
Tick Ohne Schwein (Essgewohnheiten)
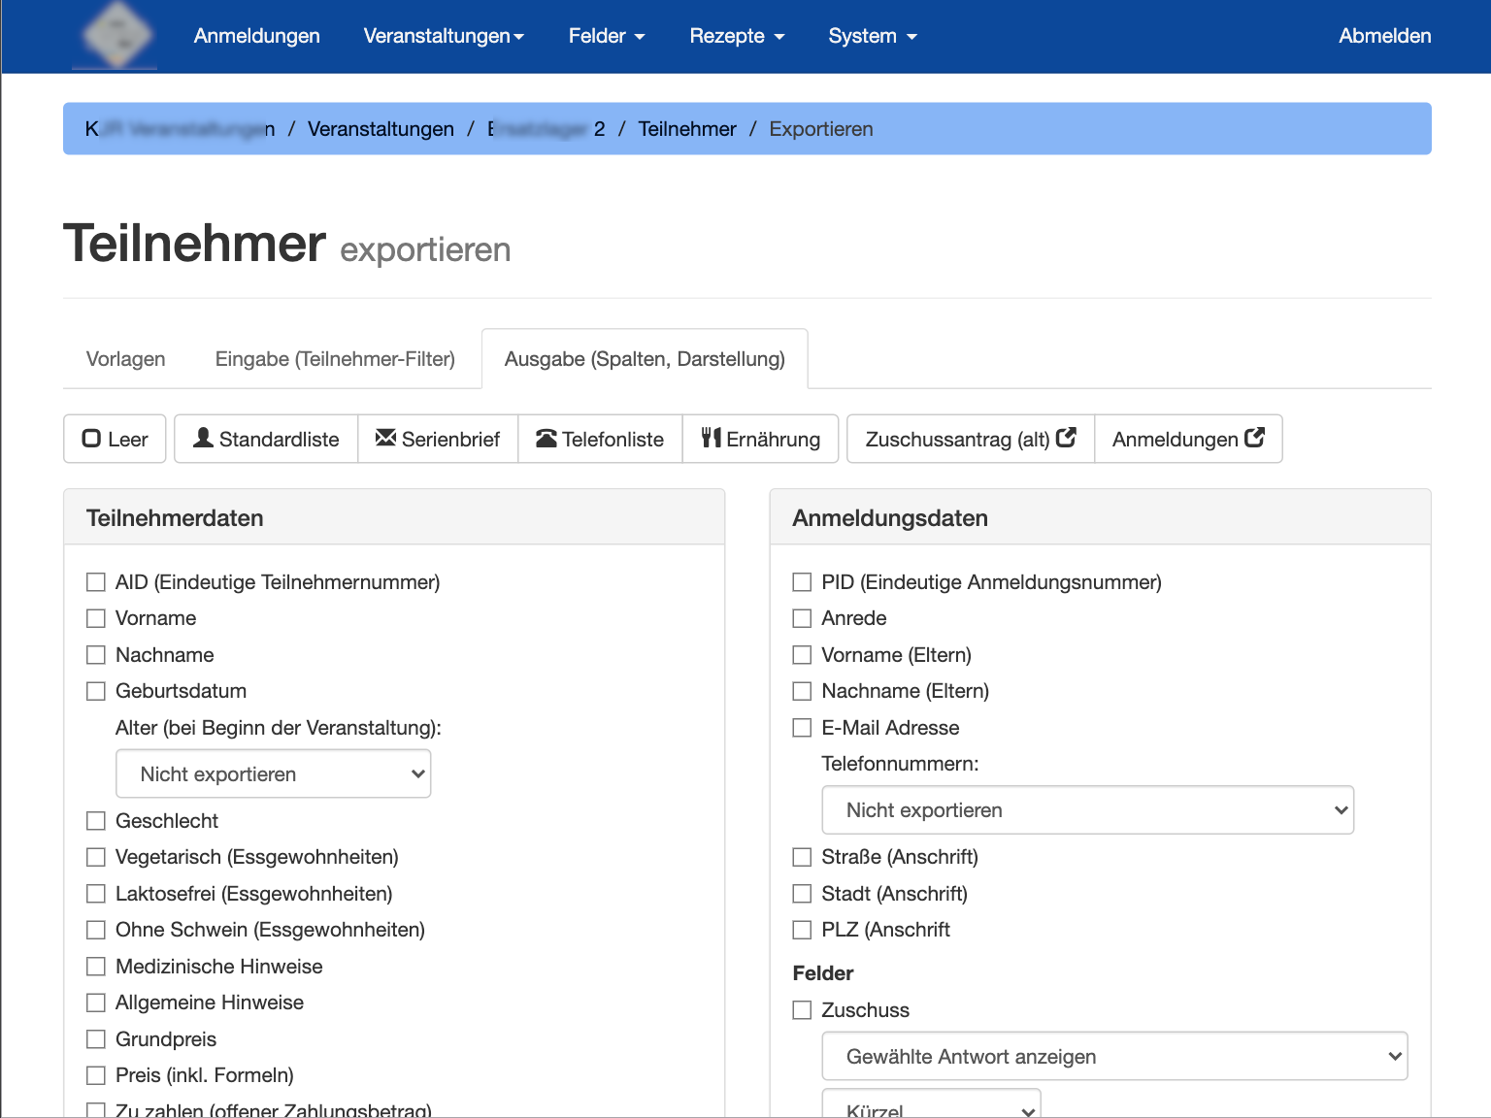pos(96,930)
